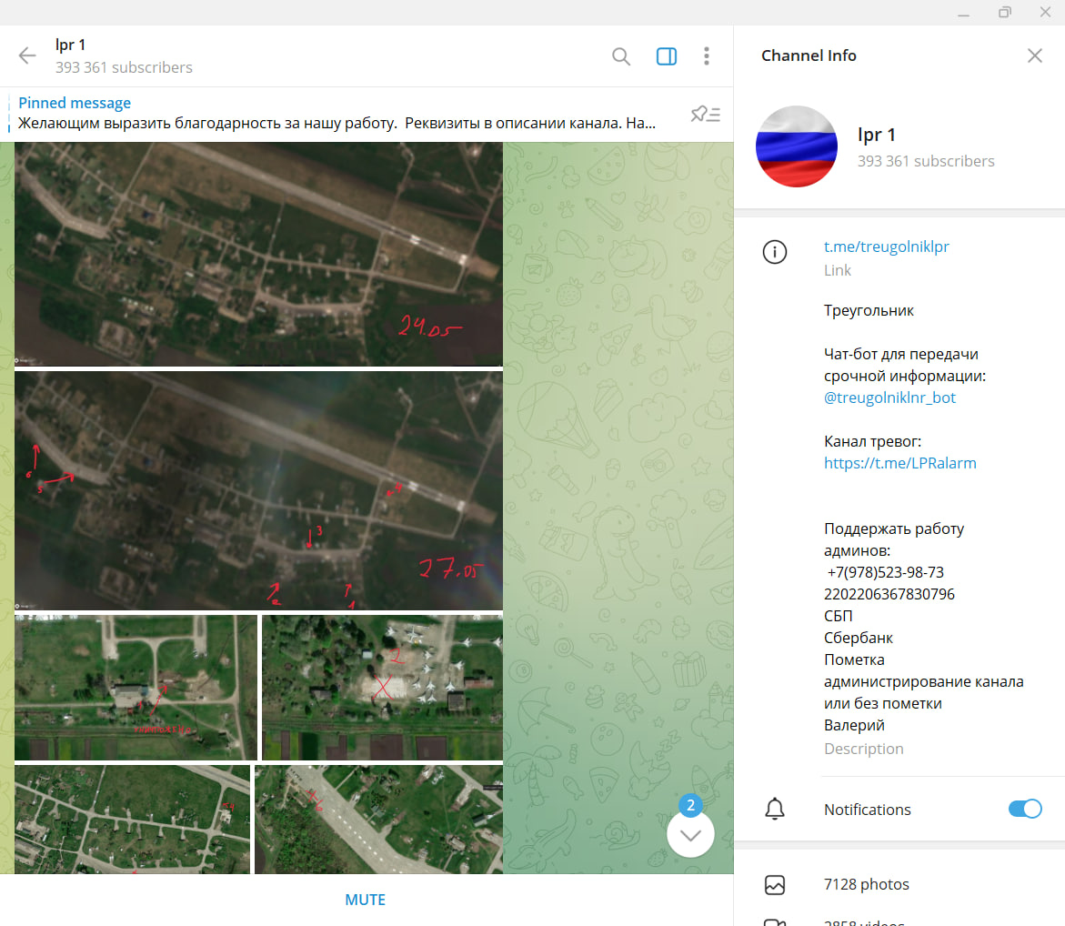Open the @treugolniklnr_bot chat-bot link
The width and height of the screenshot is (1065, 926).
(889, 398)
